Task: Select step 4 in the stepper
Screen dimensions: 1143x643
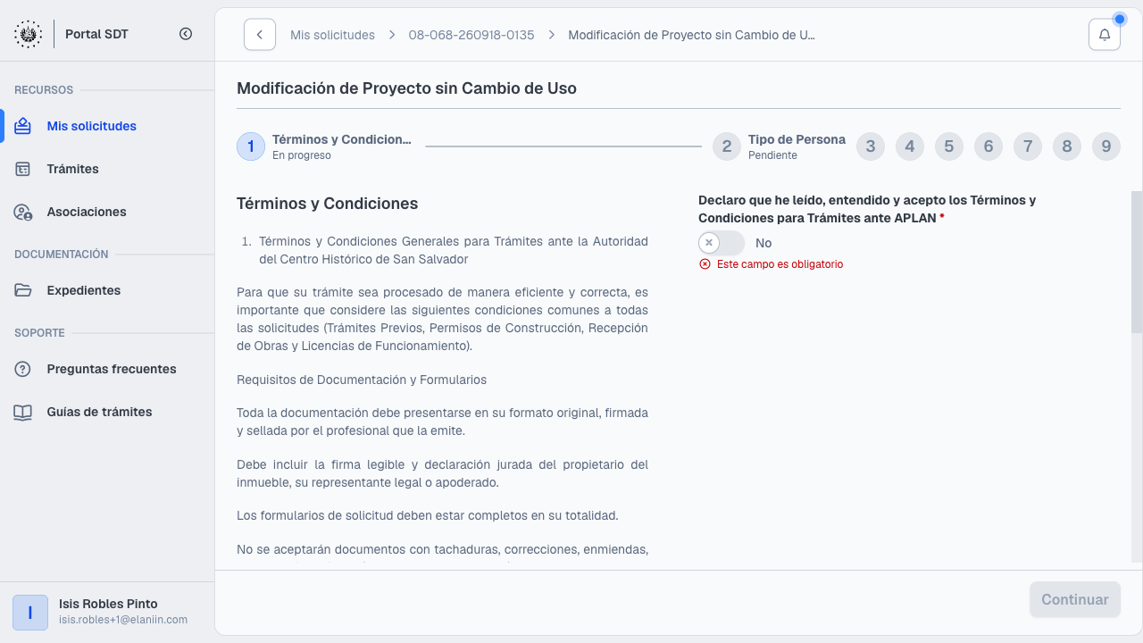Action: [910, 146]
